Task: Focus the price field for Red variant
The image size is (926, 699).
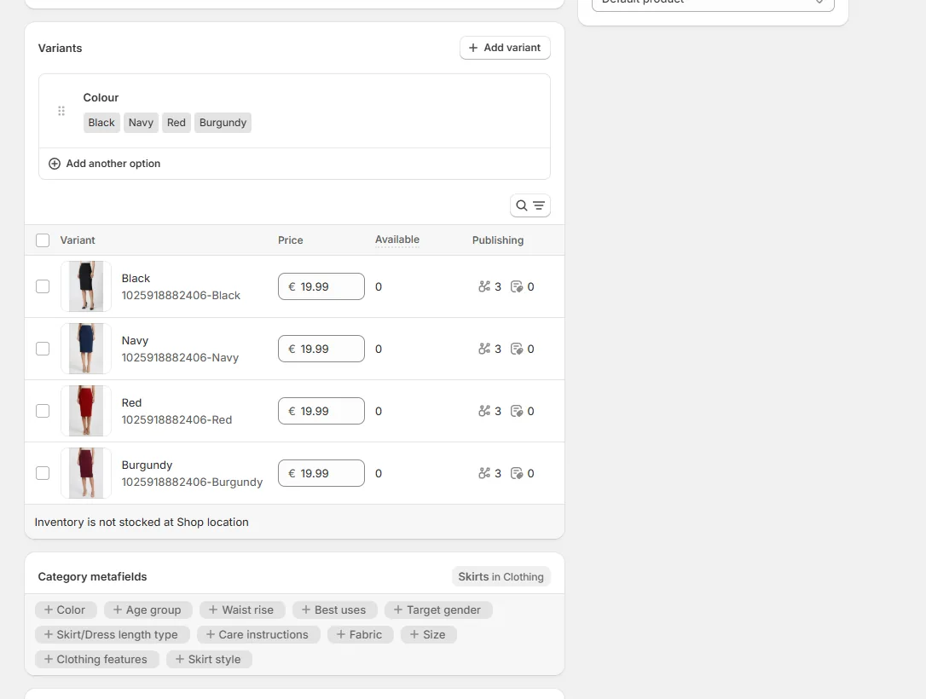Action: (x=321, y=411)
